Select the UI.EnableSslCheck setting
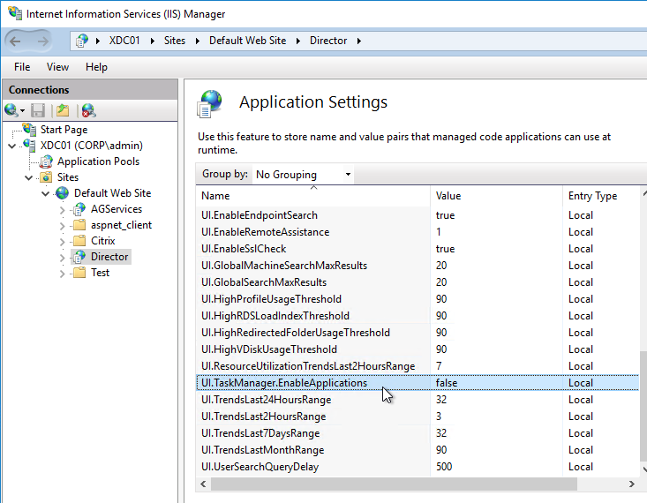This screenshot has width=647, height=503. 418,248
